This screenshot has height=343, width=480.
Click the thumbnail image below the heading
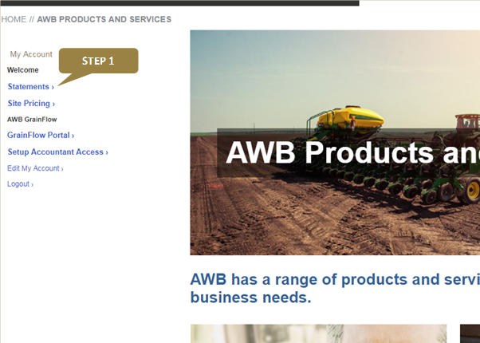(318, 333)
